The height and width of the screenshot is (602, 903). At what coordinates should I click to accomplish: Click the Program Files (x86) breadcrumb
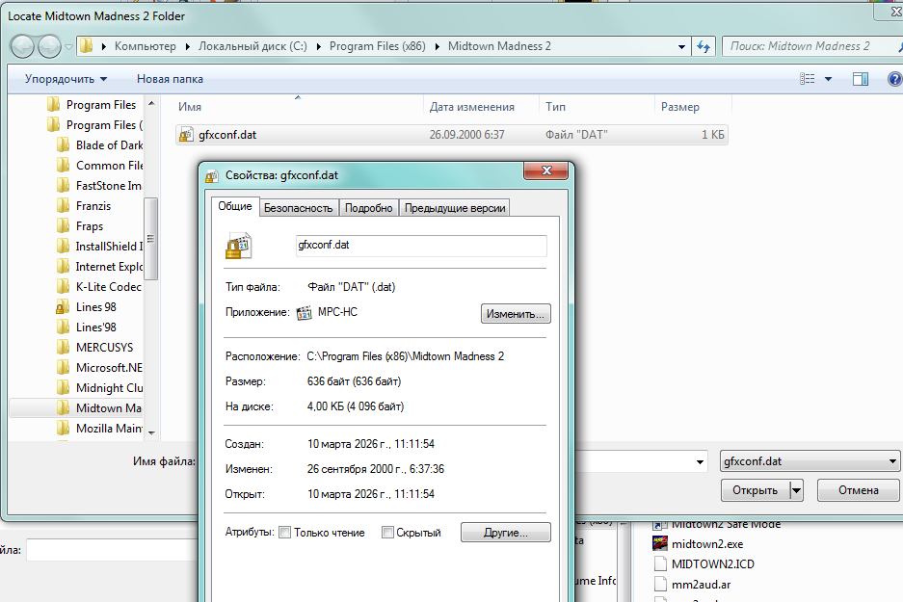click(x=377, y=46)
